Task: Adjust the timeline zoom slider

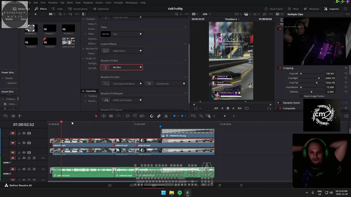Action: coord(225,116)
